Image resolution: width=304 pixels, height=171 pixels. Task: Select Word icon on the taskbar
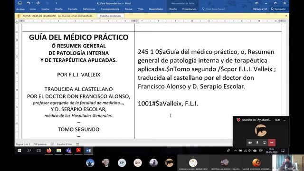[88, 151]
